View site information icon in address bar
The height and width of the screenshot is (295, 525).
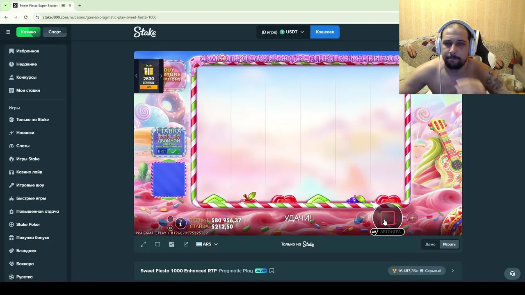point(37,17)
